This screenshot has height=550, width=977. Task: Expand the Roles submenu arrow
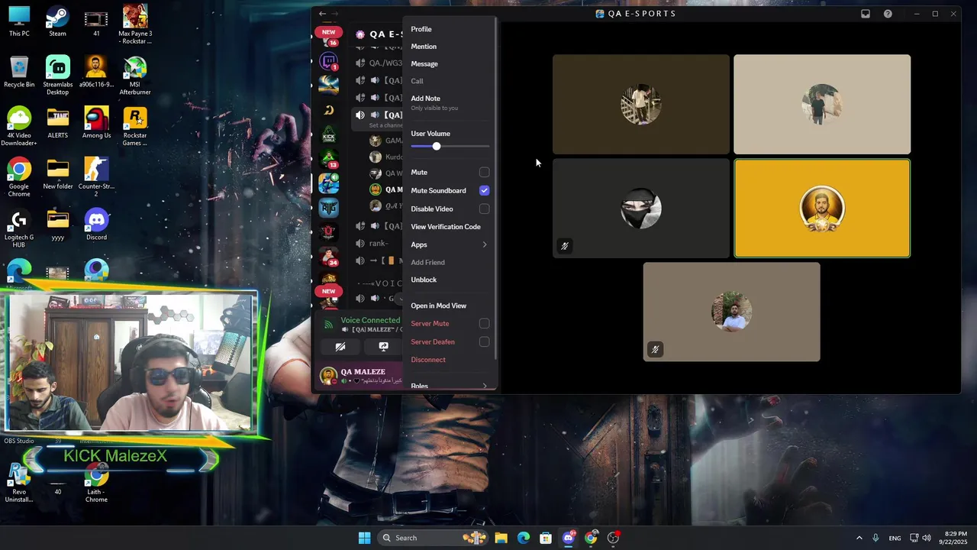(x=484, y=386)
